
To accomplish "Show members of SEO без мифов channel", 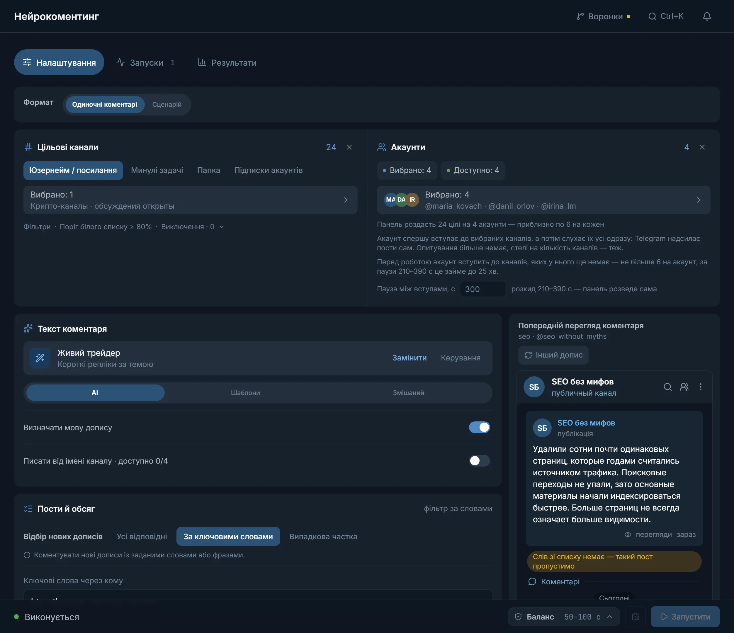I will pyautogui.click(x=684, y=387).
